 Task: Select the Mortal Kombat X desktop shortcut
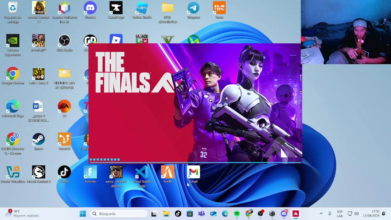[x=38, y=175]
